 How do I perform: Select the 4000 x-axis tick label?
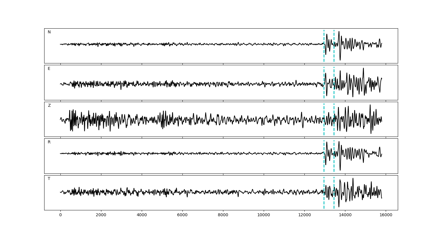[x=142, y=215]
